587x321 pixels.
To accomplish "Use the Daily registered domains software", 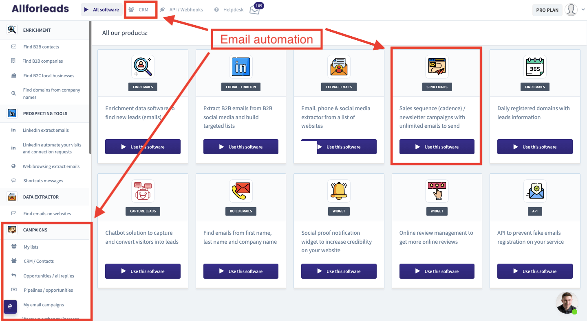I will (535, 147).
